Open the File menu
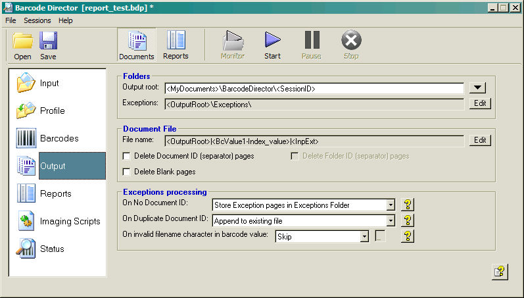Image resolution: width=524 pixels, height=298 pixels. point(11,20)
